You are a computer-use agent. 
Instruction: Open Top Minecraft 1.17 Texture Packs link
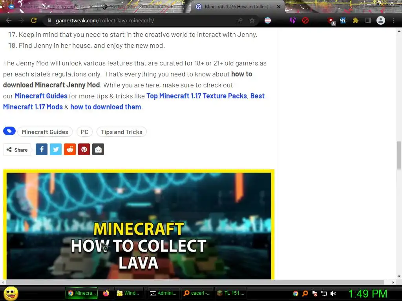pos(197,96)
